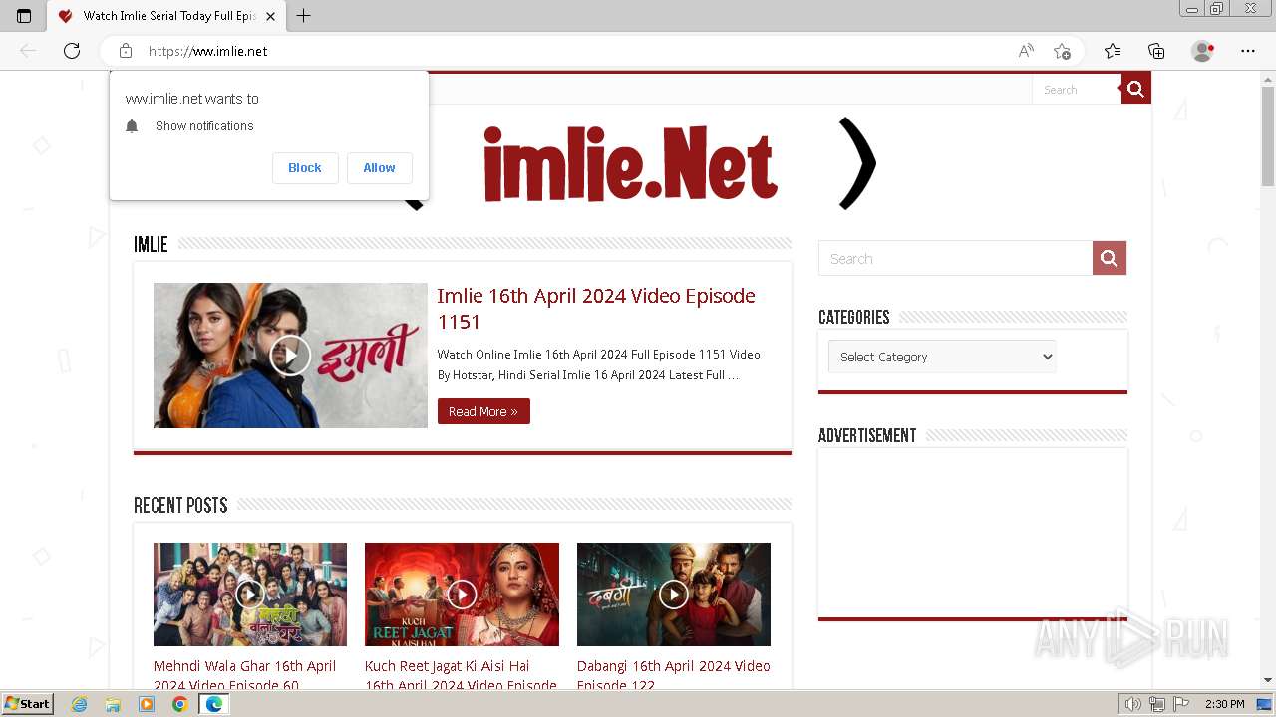Click the address bar URL field
The image size is (1276, 717).
point(573,51)
